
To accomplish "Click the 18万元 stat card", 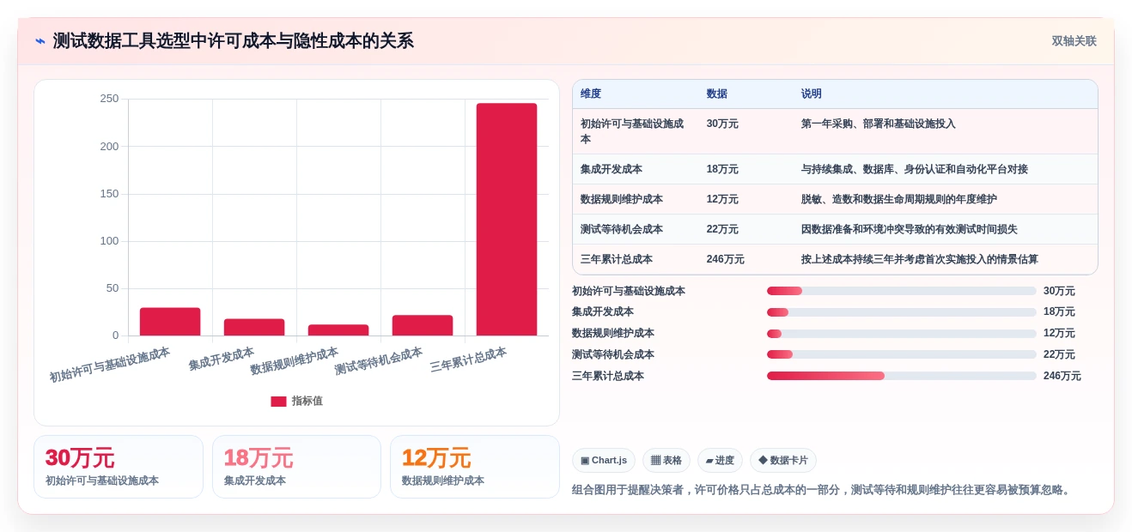I will click(296, 467).
